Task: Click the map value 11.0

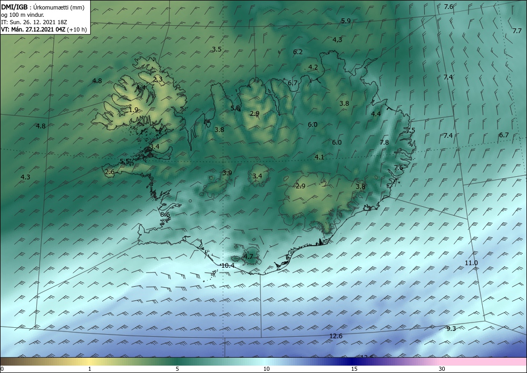Action: pyautogui.click(x=471, y=263)
